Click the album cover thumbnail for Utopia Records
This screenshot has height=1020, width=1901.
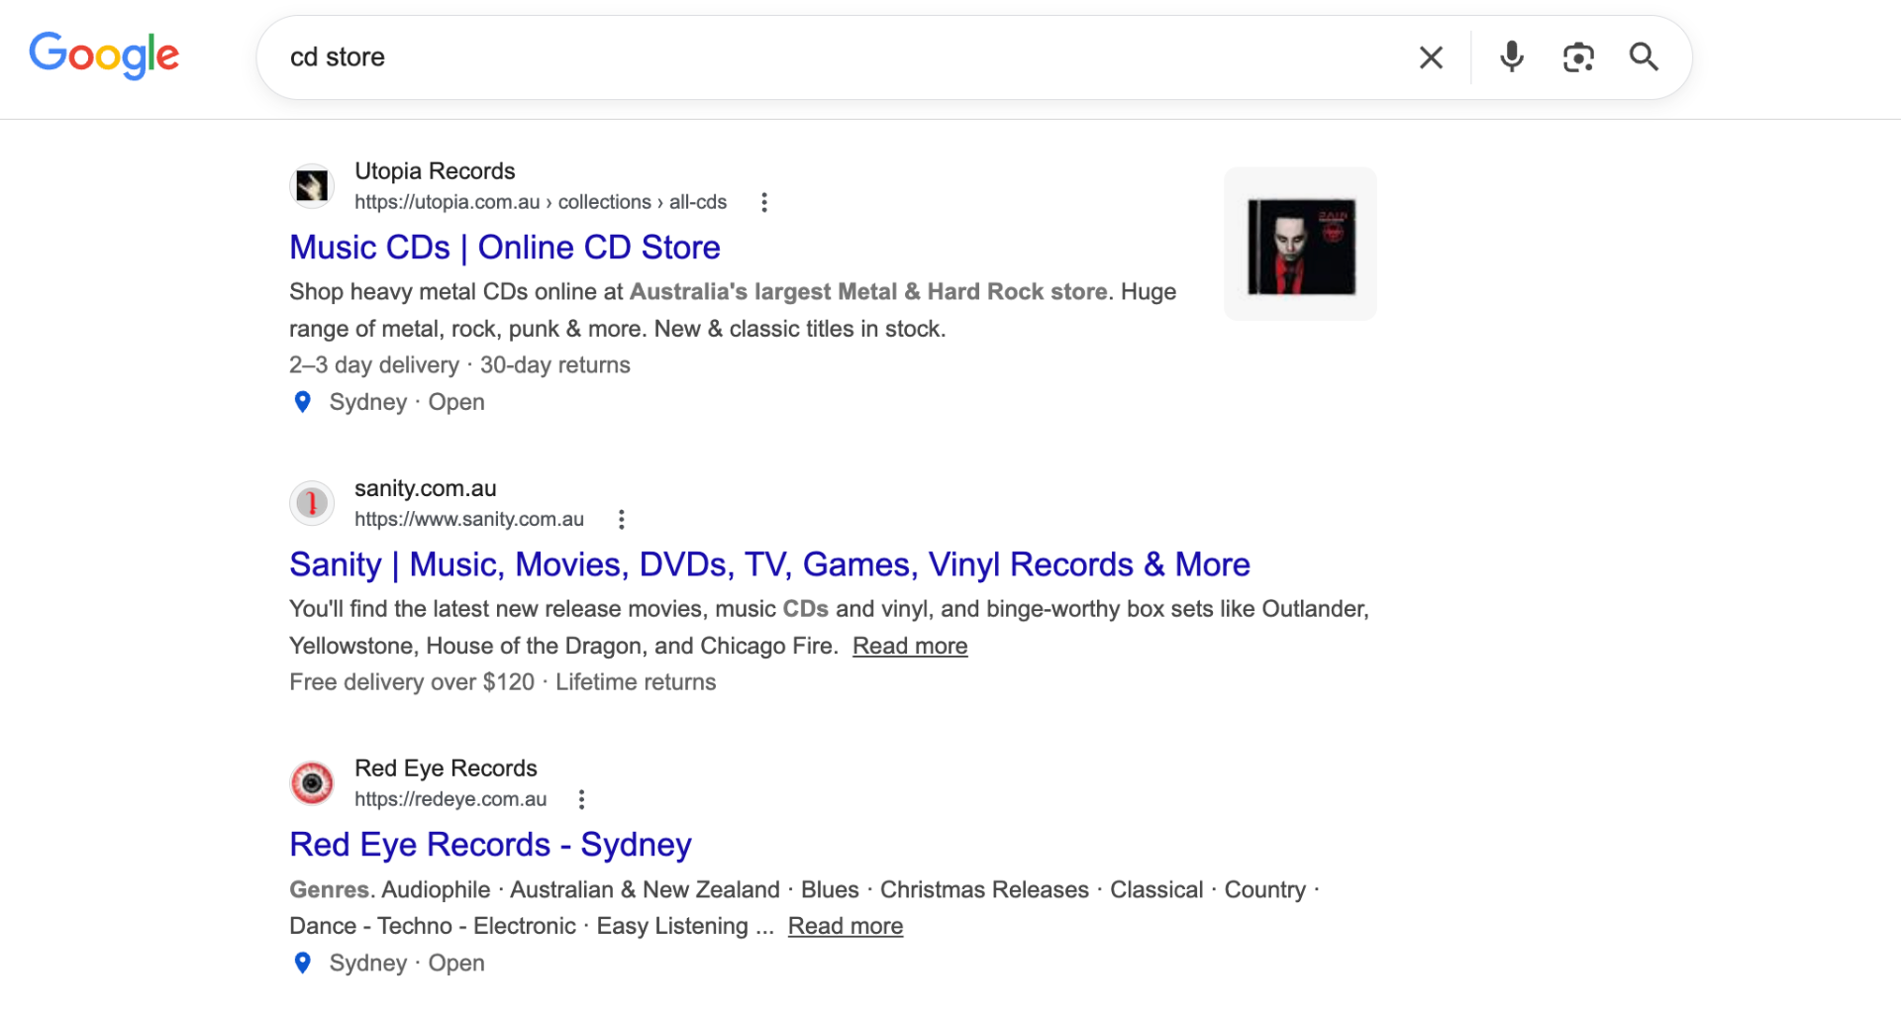[1301, 245]
